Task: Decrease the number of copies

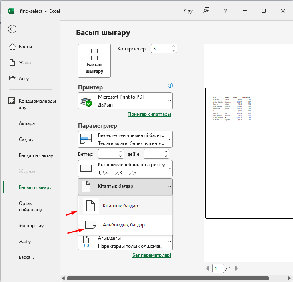Action: click(173, 51)
